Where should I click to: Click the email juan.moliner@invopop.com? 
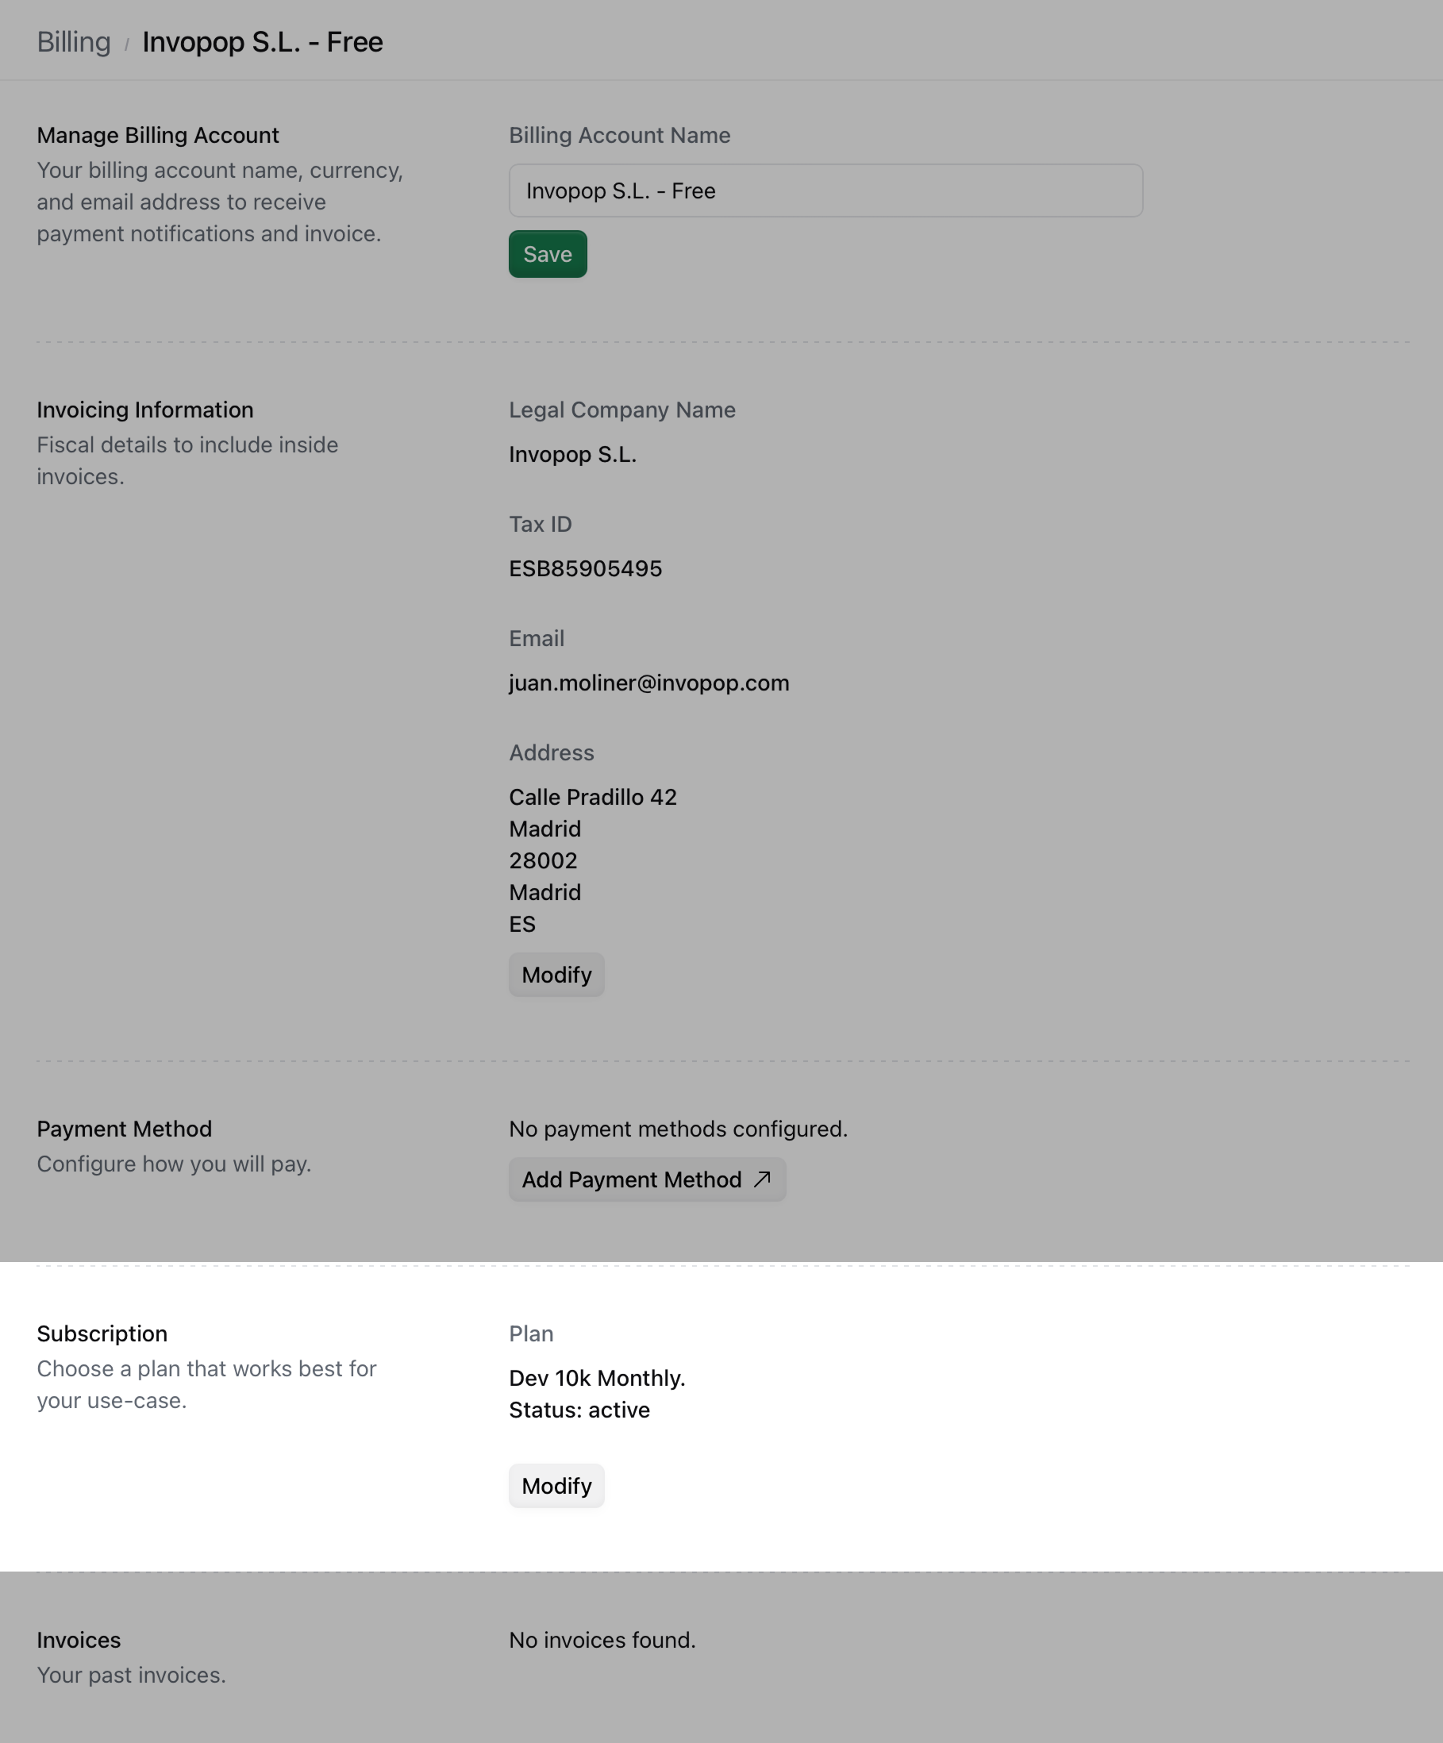[649, 683]
